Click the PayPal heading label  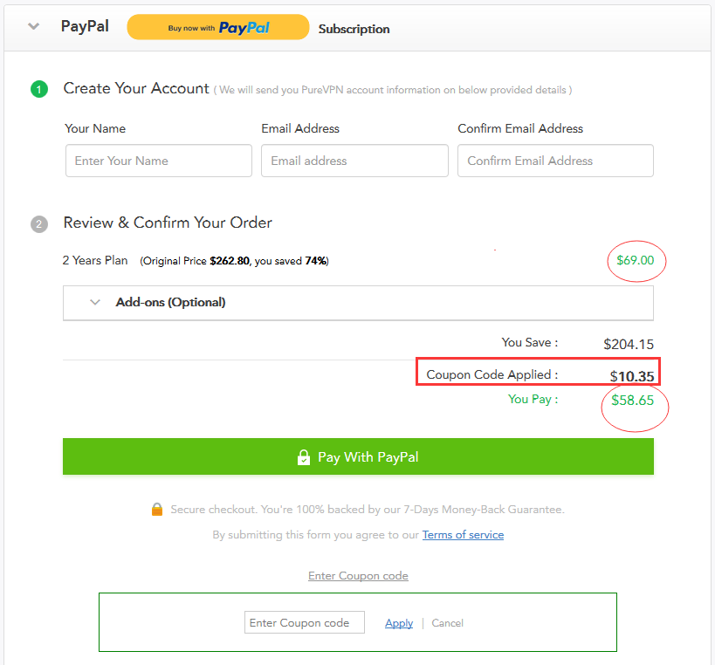point(85,26)
